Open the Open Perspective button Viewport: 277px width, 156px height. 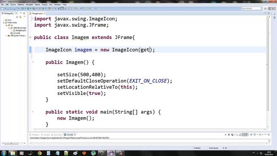click(x=265, y=8)
